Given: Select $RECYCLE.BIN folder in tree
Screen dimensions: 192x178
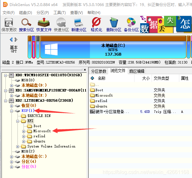Looking at the screenshot, I should [x=39, y=116].
